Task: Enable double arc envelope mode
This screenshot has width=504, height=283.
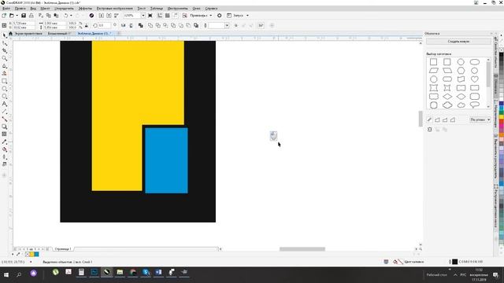Action: (453, 120)
